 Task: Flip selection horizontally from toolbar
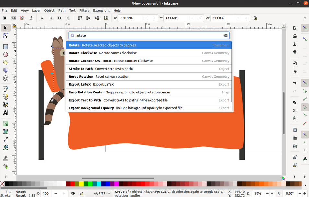(x=60, y=18)
